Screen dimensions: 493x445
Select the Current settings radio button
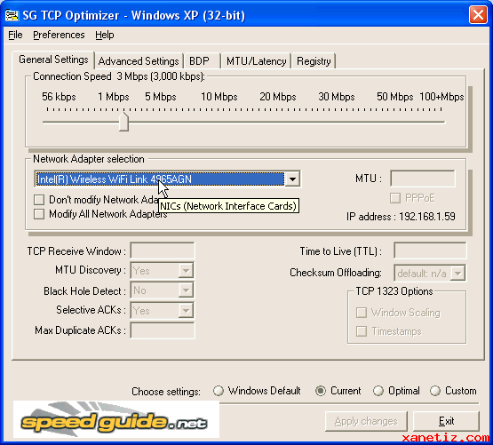321,391
